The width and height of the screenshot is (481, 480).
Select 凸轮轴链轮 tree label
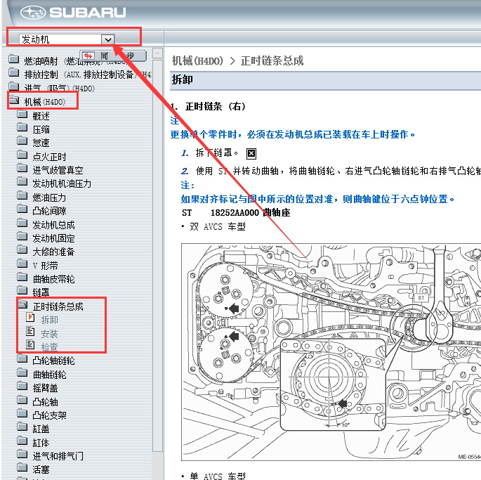pyautogui.click(x=53, y=361)
